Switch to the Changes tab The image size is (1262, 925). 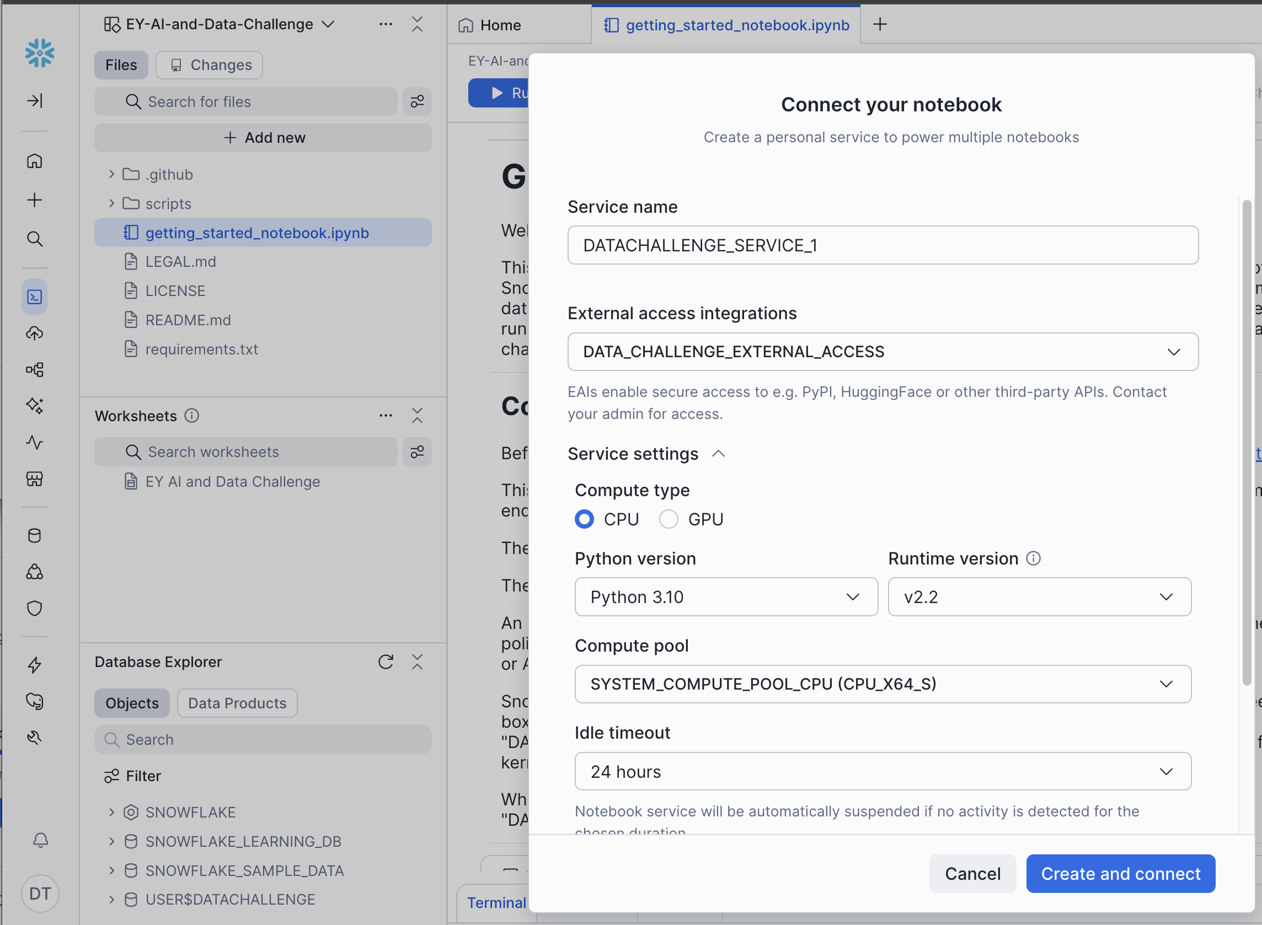coord(210,65)
